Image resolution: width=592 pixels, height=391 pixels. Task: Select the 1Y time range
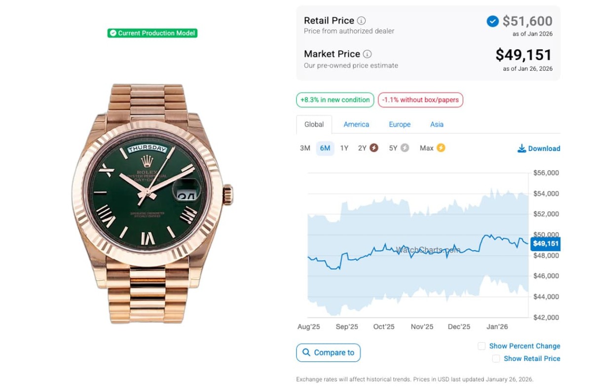click(x=344, y=148)
